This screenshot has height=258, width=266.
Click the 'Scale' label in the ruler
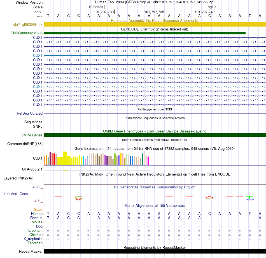point(38,7)
